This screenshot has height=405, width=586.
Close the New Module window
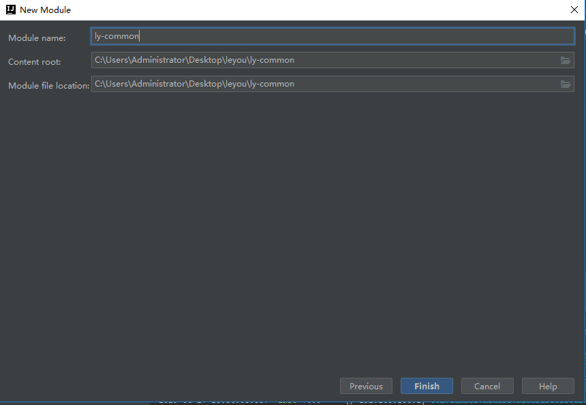coord(574,10)
